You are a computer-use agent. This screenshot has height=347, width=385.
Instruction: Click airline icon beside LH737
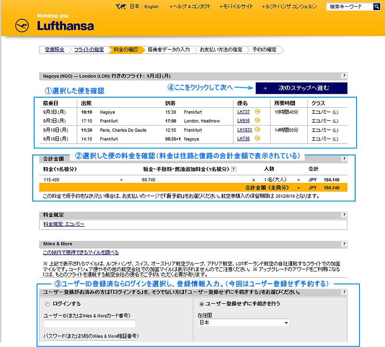[x=257, y=112]
